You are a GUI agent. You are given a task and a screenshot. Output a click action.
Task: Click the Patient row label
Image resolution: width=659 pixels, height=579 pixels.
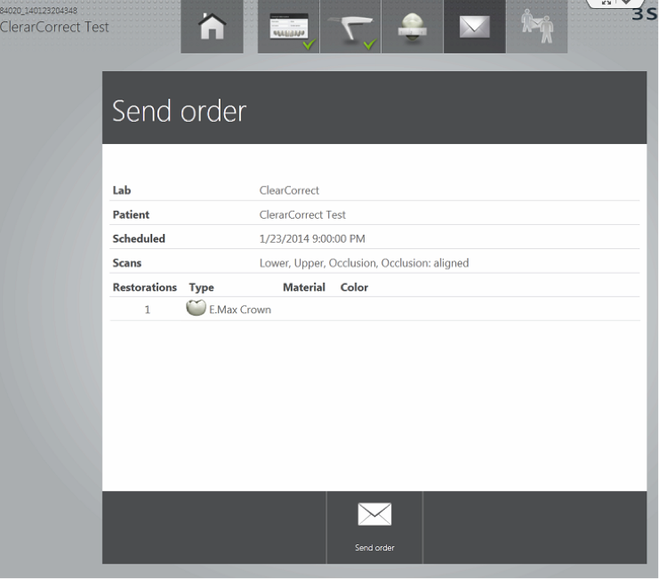point(131,214)
